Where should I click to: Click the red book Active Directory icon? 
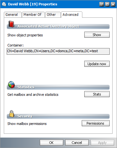pos(11,24)
